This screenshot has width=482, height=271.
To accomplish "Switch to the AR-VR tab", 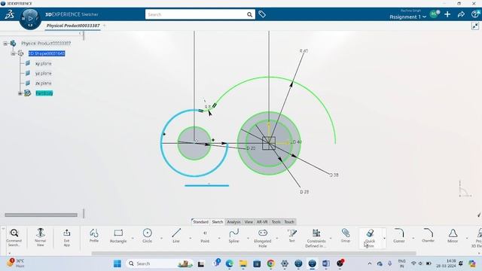I will pyautogui.click(x=262, y=222).
